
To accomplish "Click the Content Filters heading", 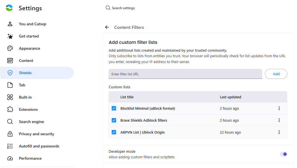I will (x=129, y=27).
